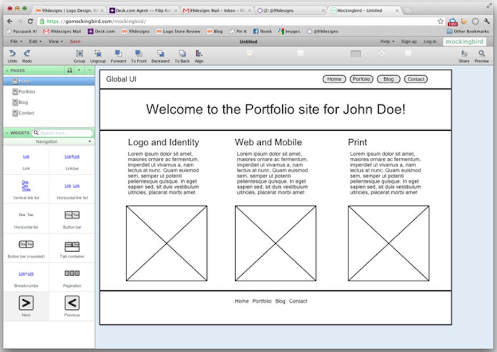Open the File menu
497x352 pixels.
(x=15, y=42)
